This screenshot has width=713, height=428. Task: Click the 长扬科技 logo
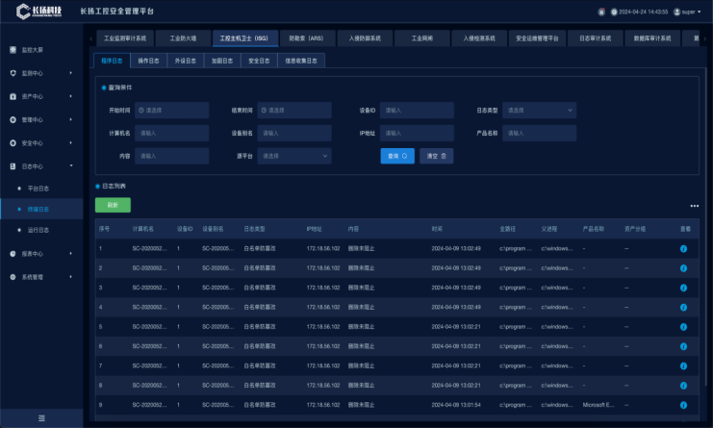click(45, 12)
